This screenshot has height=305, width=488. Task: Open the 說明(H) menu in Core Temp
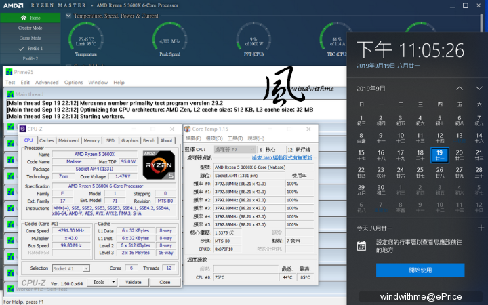[256, 138]
